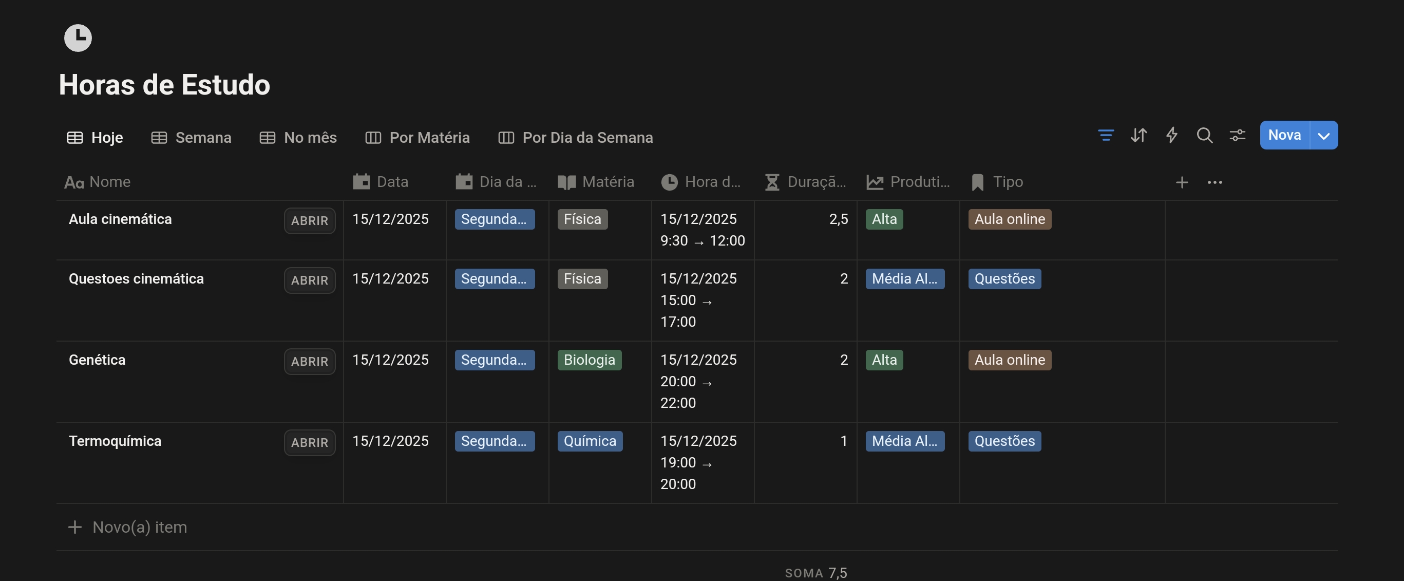The width and height of the screenshot is (1404, 581).
Task: Open the view settings sliders icon
Action: (1237, 135)
